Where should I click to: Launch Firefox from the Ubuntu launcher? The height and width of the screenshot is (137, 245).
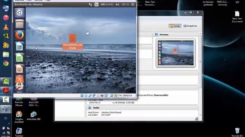tap(20, 35)
